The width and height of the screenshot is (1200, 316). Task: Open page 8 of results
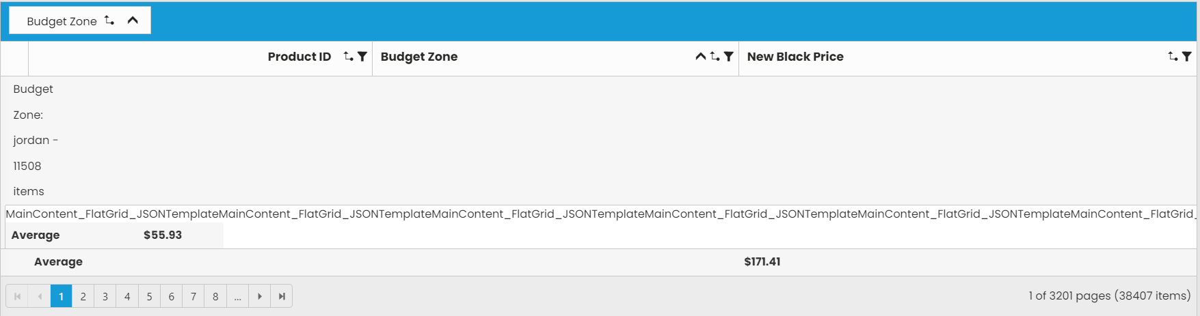(x=215, y=296)
